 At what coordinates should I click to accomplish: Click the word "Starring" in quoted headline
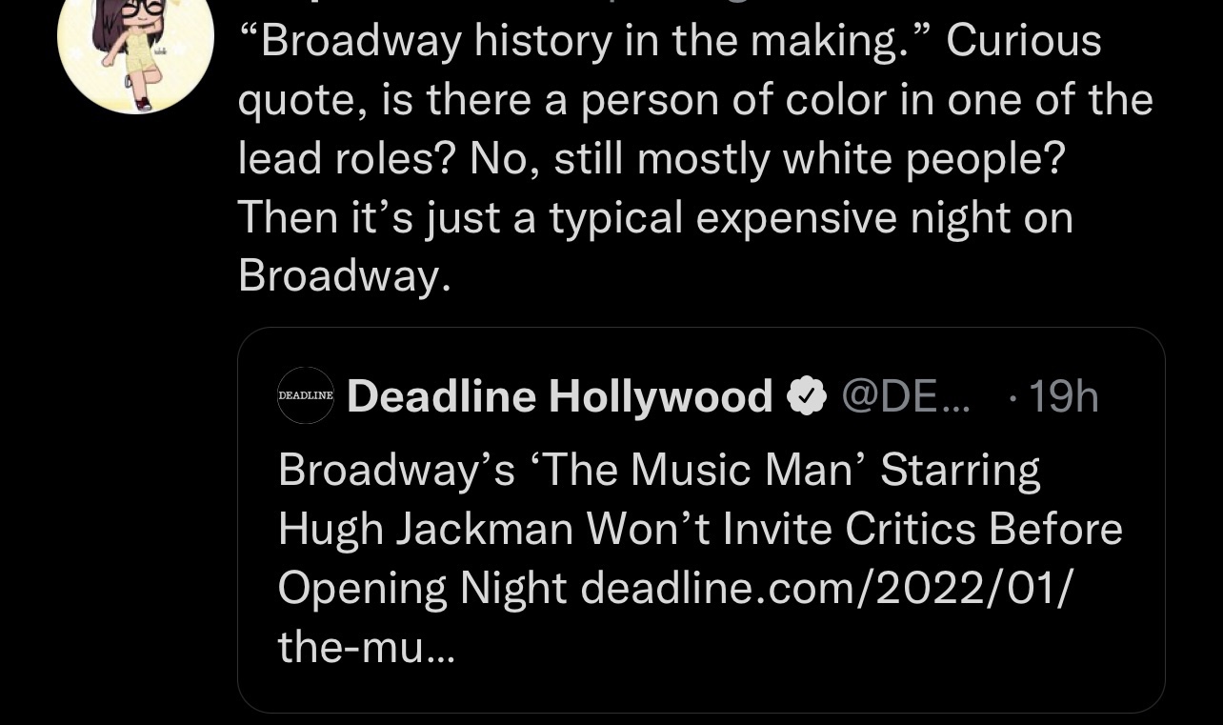click(x=960, y=470)
